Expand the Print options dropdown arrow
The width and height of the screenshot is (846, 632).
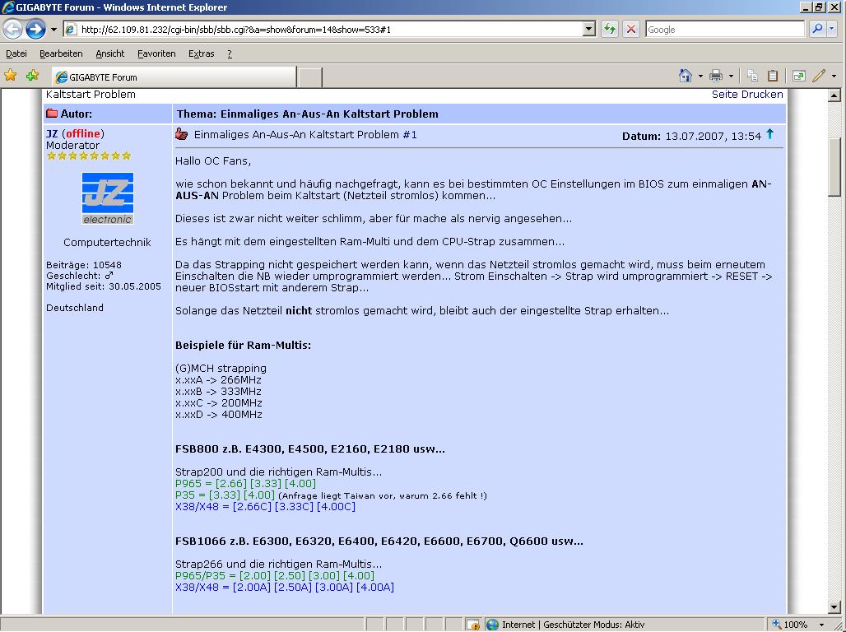731,76
